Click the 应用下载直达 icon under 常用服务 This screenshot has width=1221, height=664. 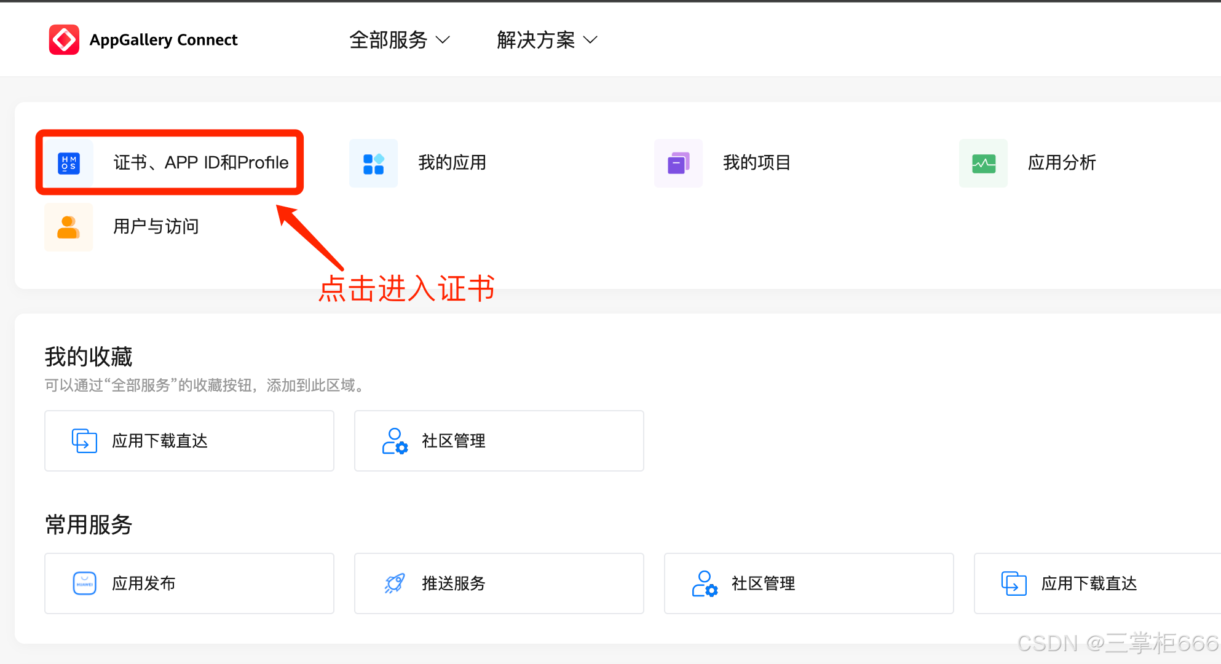(1014, 583)
